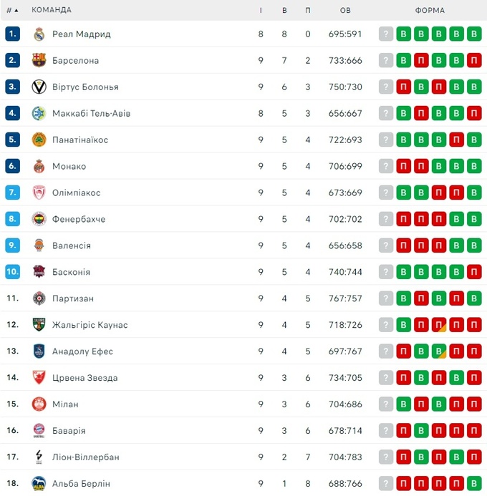
Task: Click Alba Berlin's green win form badge
Action: pyautogui.click(x=474, y=484)
